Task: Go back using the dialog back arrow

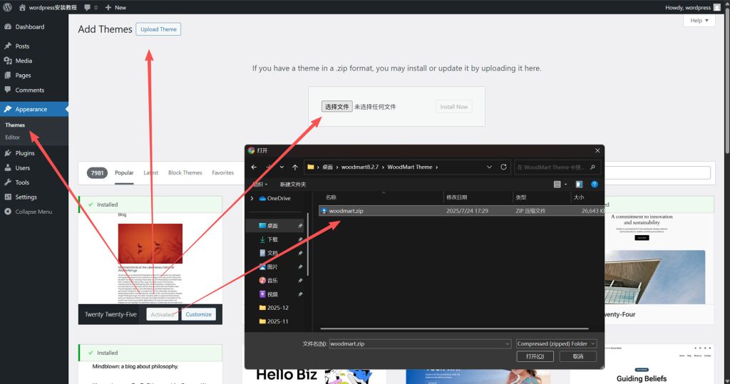Action: tap(254, 167)
